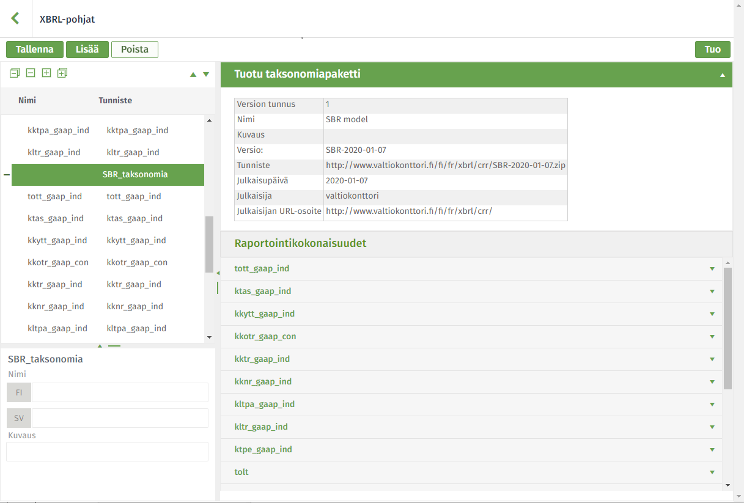Collapse SBR_taksonomia tree node minus marker

click(x=7, y=175)
